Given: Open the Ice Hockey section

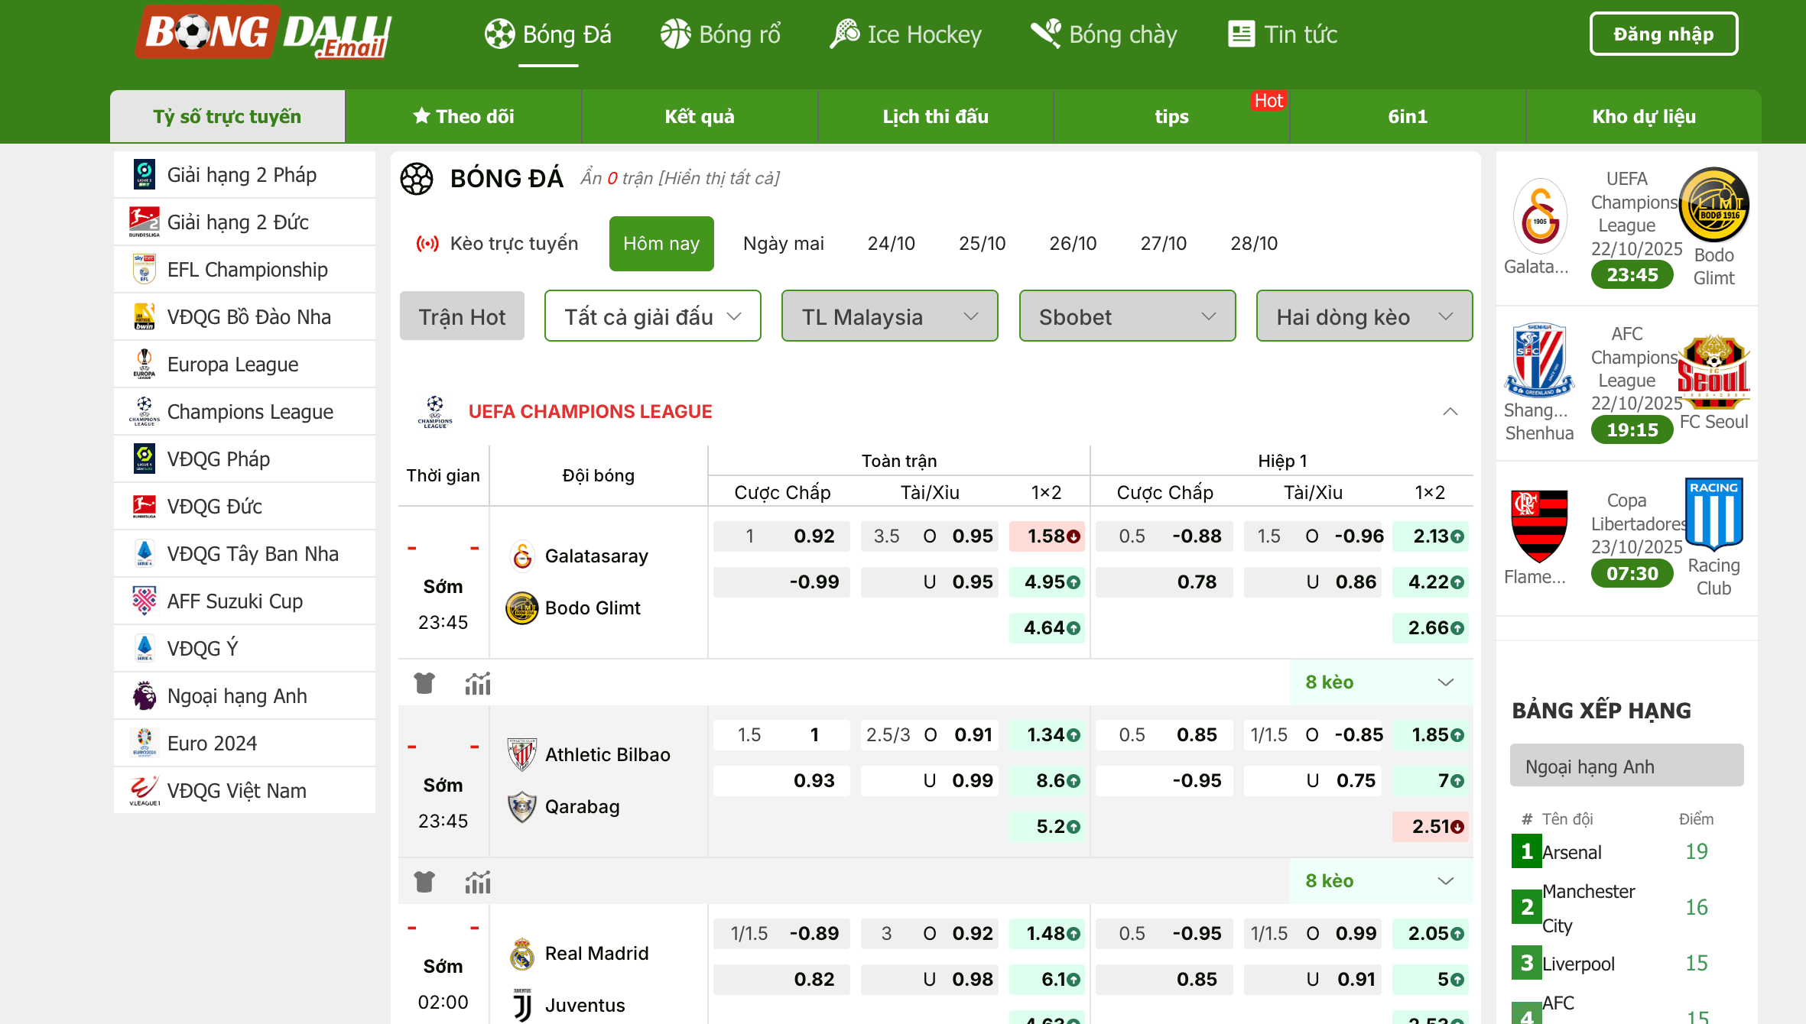Looking at the screenshot, I should point(906,34).
